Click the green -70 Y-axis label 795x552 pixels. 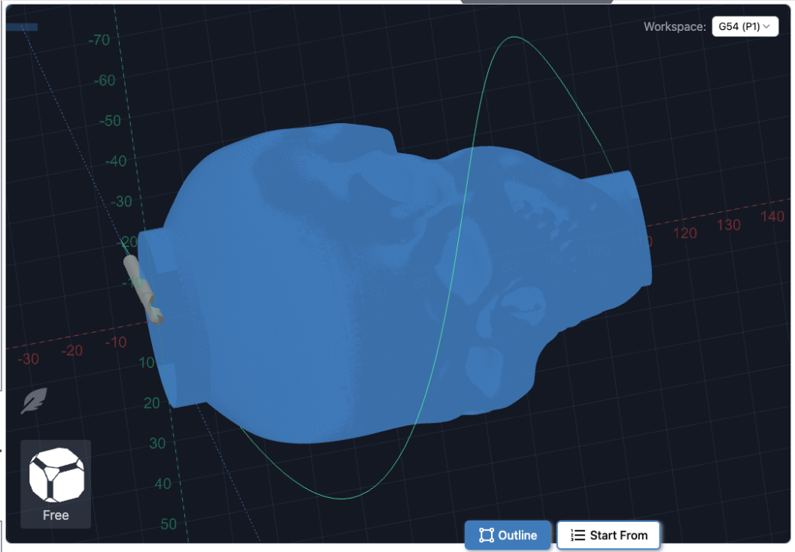(99, 40)
